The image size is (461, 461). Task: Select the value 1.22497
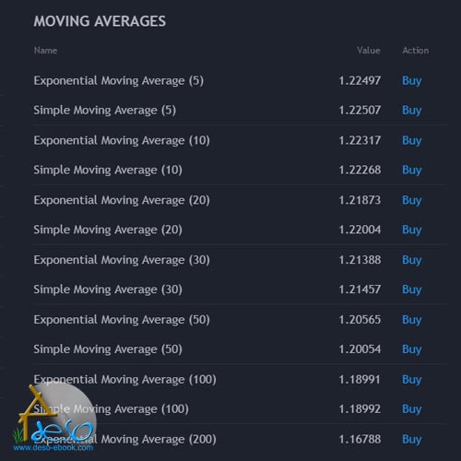(360, 81)
